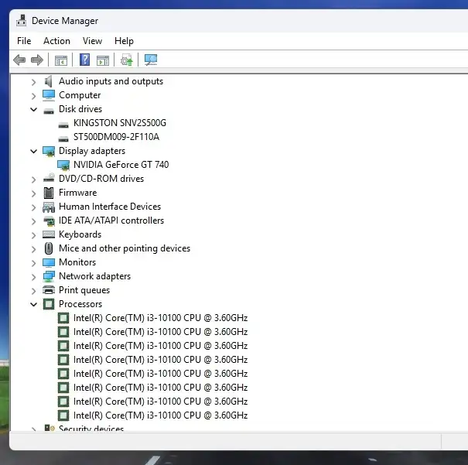
Task: Click the DVD/CD-ROM drives icon
Action: click(x=49, y=178)
